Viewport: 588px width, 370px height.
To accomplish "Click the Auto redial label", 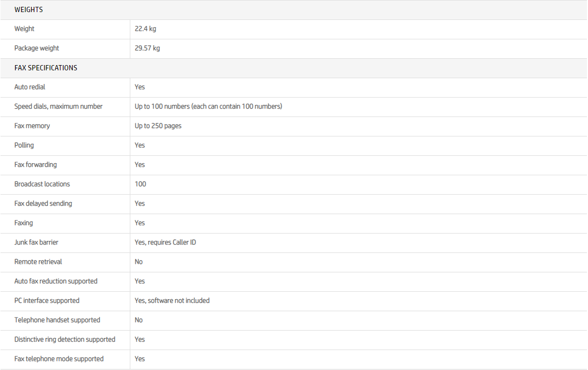I will pyautogui.click(x=30, y=87).
